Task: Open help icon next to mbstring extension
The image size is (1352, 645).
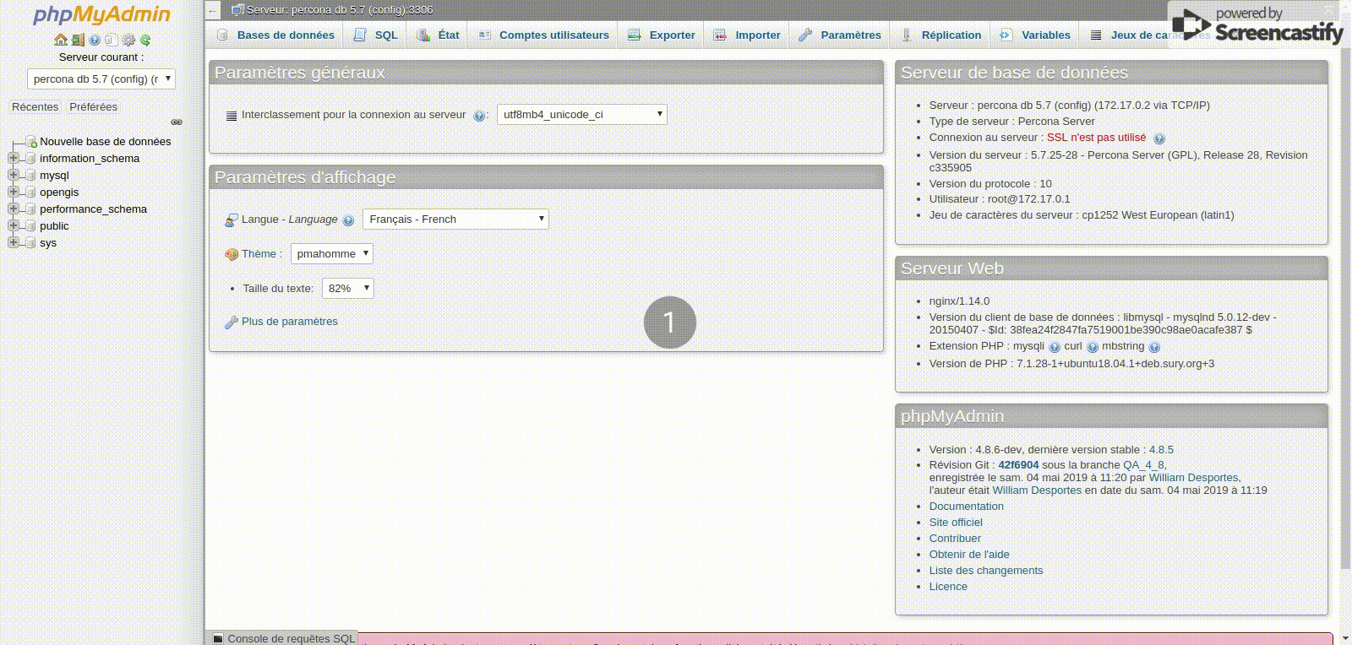Action: (x=1154, y=347)
